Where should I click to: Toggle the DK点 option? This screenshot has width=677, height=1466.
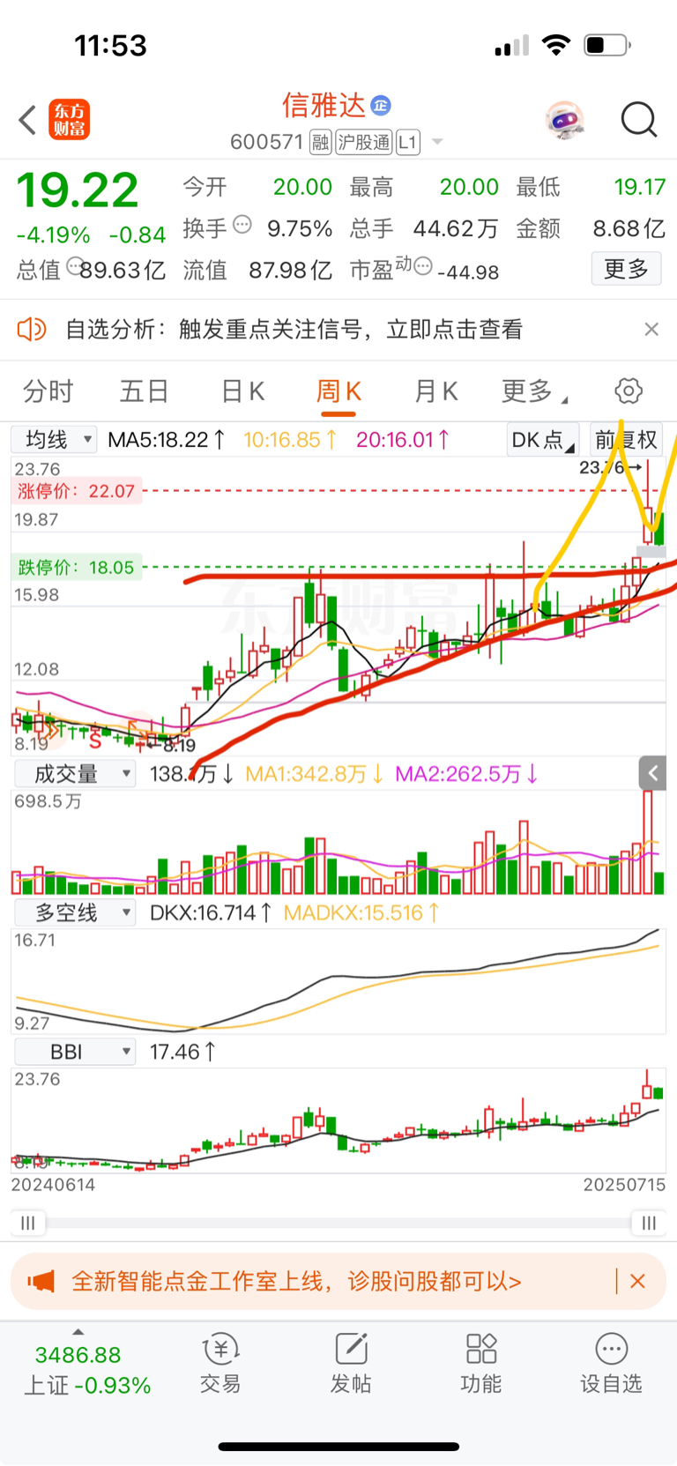pos(542,439)
